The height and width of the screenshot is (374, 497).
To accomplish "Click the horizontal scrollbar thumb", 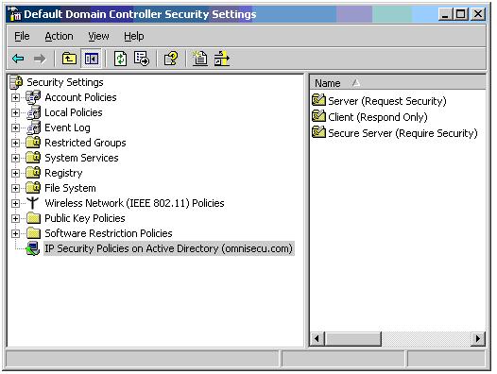I will pos(353,338).
